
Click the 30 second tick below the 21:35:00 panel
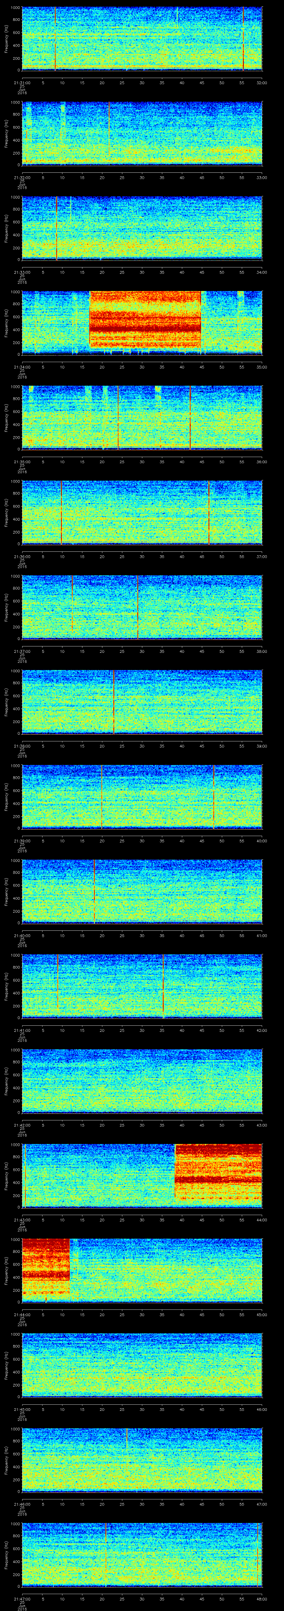point(142,461)
